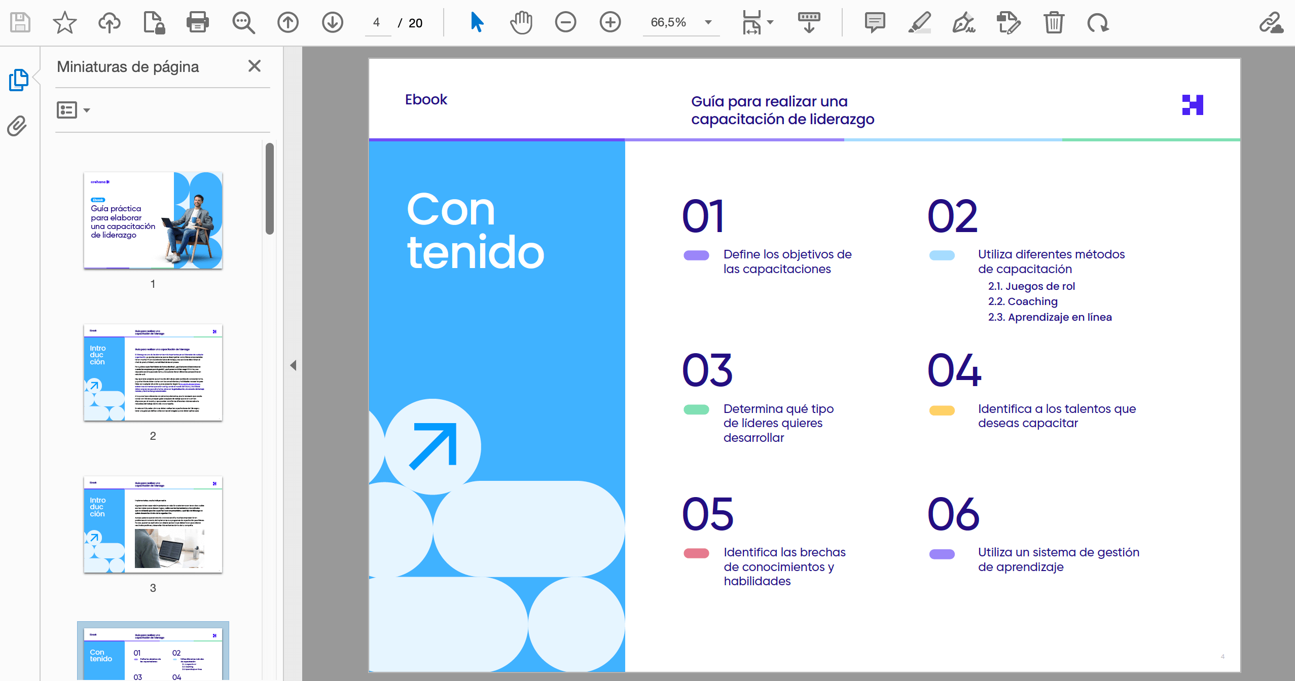Close the Miniaturas de página panel

(255, 66)
